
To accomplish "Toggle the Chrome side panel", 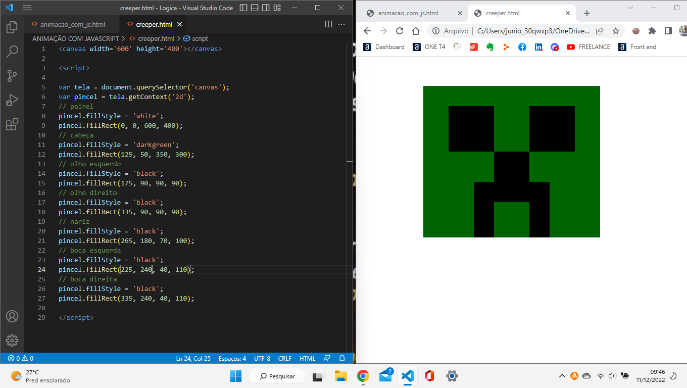I will tap(668, 31).
